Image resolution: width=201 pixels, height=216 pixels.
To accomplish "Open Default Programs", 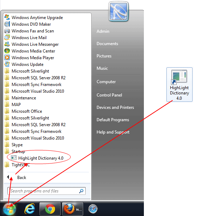I will tap(113, 120).
